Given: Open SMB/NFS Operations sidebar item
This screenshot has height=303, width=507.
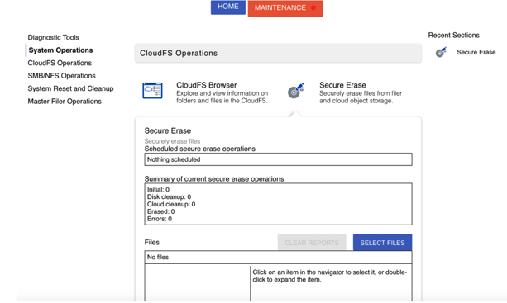Looking at the screenshot, I should tap(61, 76).
